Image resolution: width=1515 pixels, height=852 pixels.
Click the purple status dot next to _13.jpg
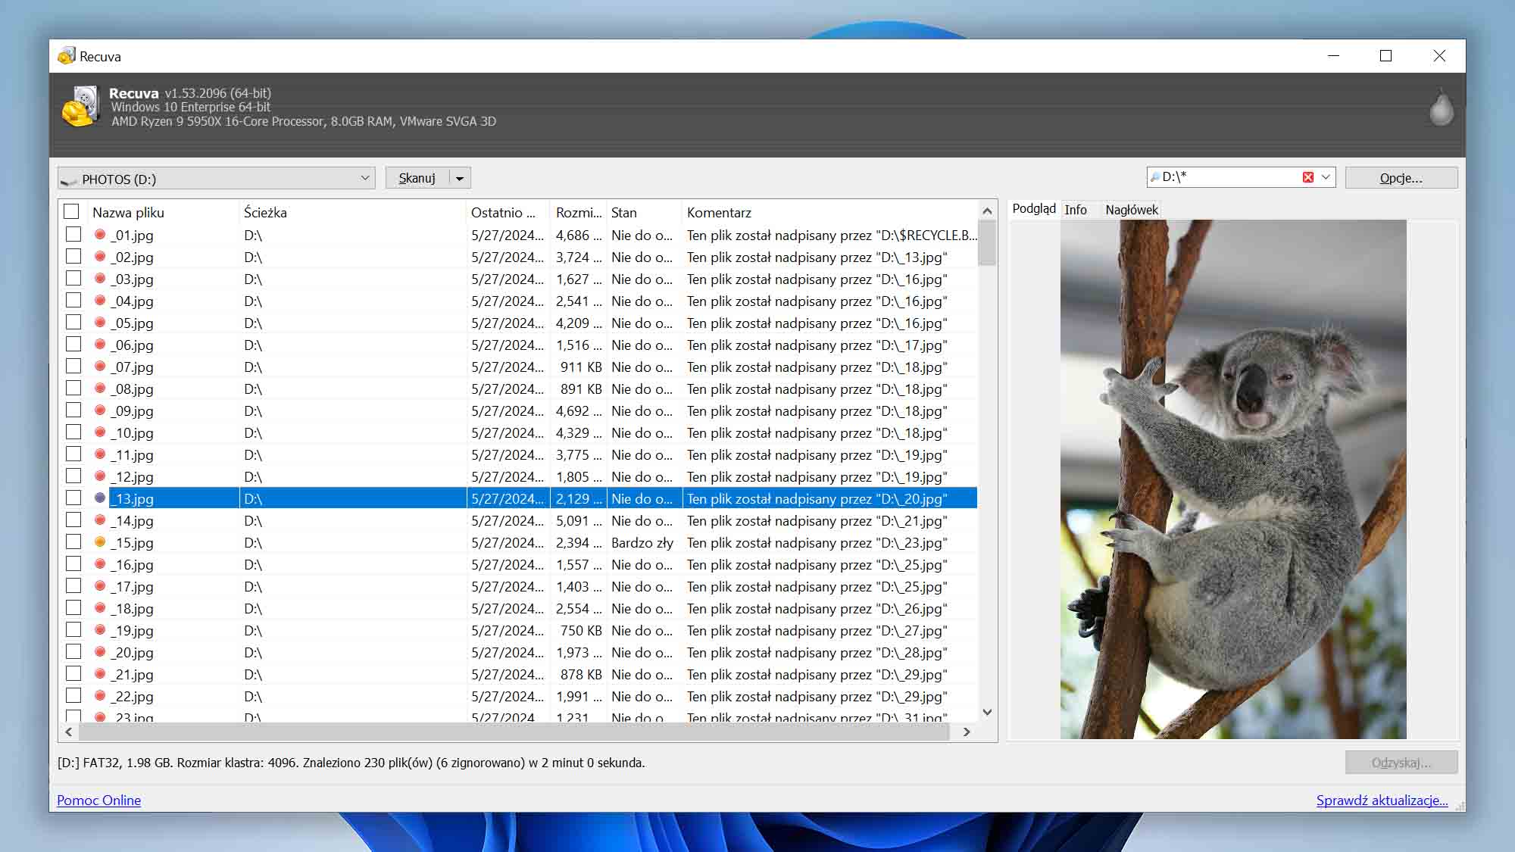point(101,498)
